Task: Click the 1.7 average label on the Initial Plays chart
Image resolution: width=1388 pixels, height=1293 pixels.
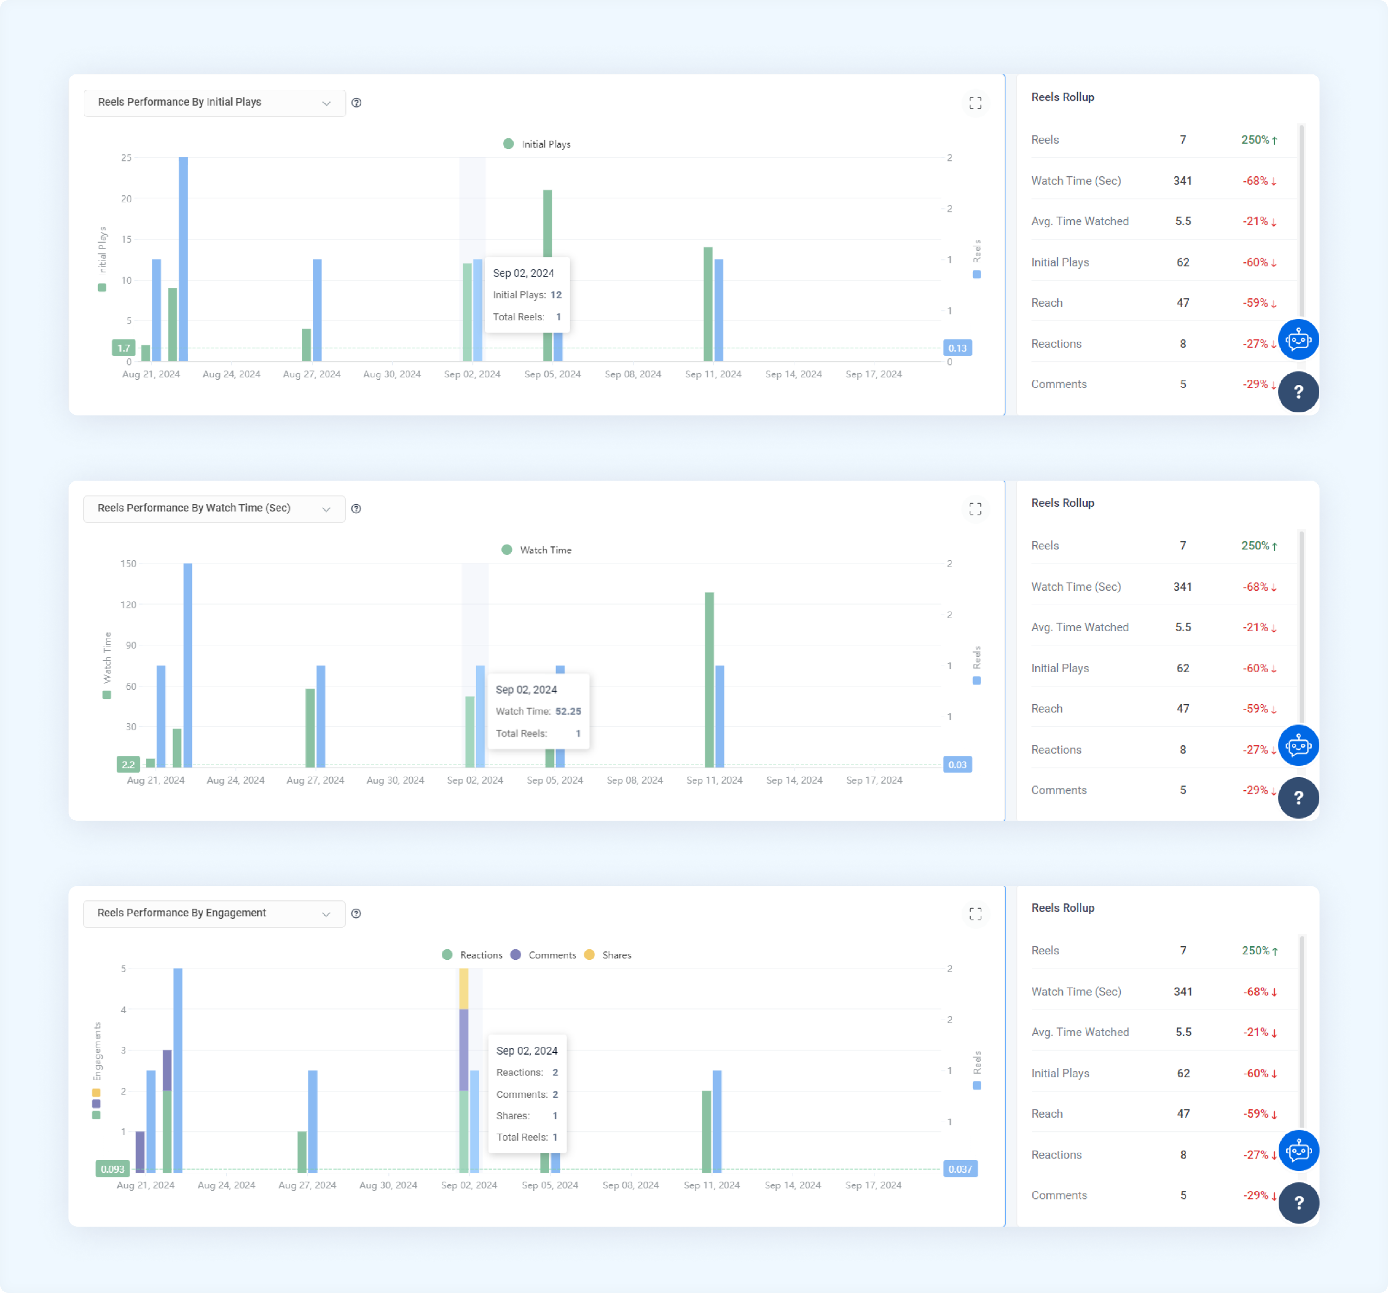Action: pyautogui.click(x=124, y=348)
